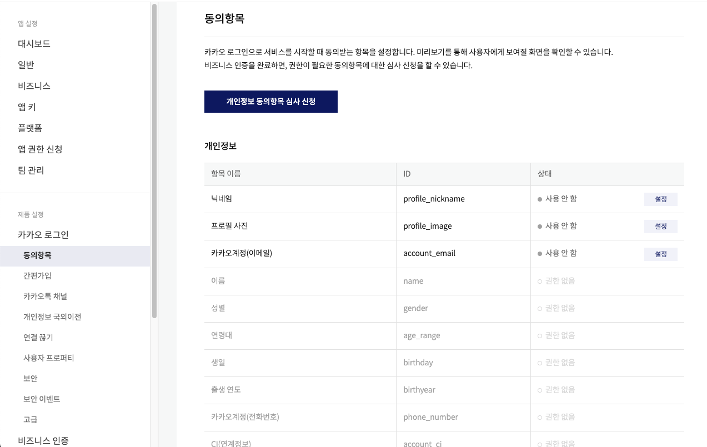Click the 카카오계정(이메일) item name
Viewport: 707px width, 447px height.
pos(242,253)
